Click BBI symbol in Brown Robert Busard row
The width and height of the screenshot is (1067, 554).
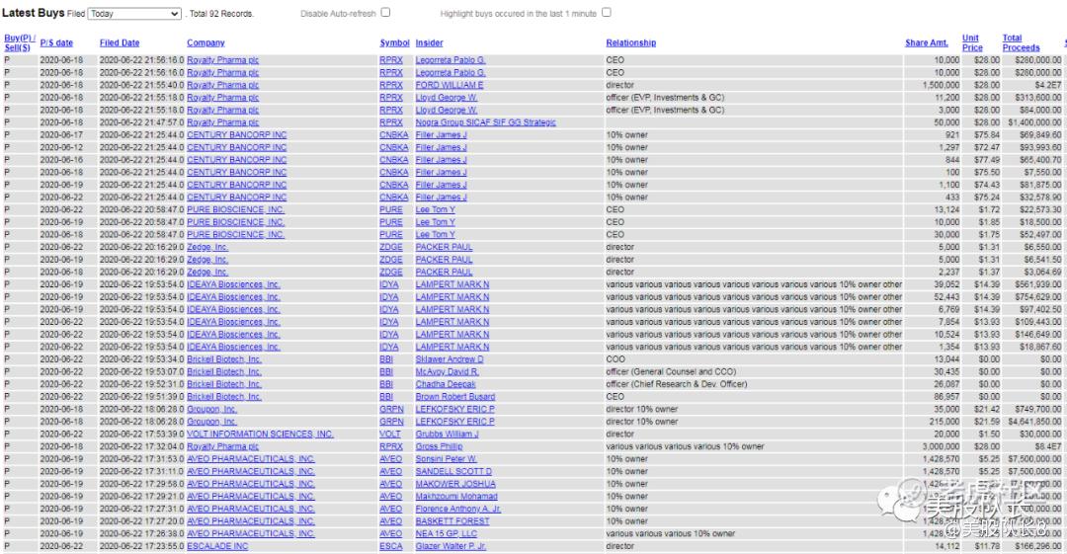(386, 397)
